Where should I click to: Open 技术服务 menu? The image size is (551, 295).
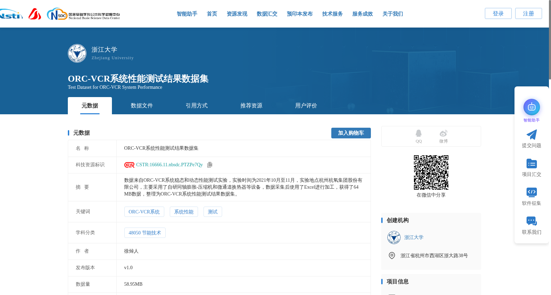tap(333, 14)
